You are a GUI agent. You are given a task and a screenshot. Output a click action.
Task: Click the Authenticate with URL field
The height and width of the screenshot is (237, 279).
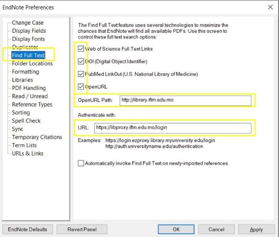tap(172, 127)
